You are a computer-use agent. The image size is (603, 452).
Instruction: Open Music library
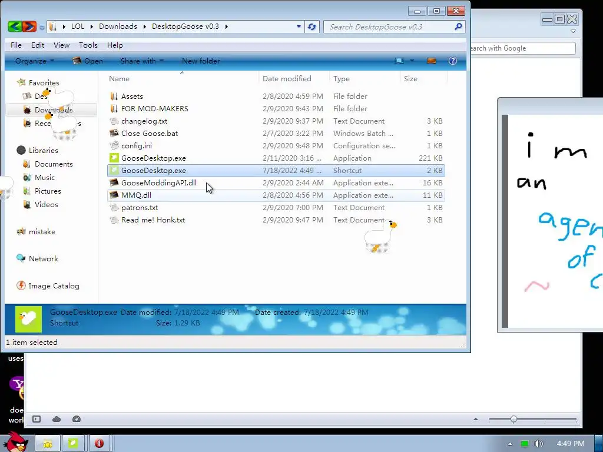point(45,177)
